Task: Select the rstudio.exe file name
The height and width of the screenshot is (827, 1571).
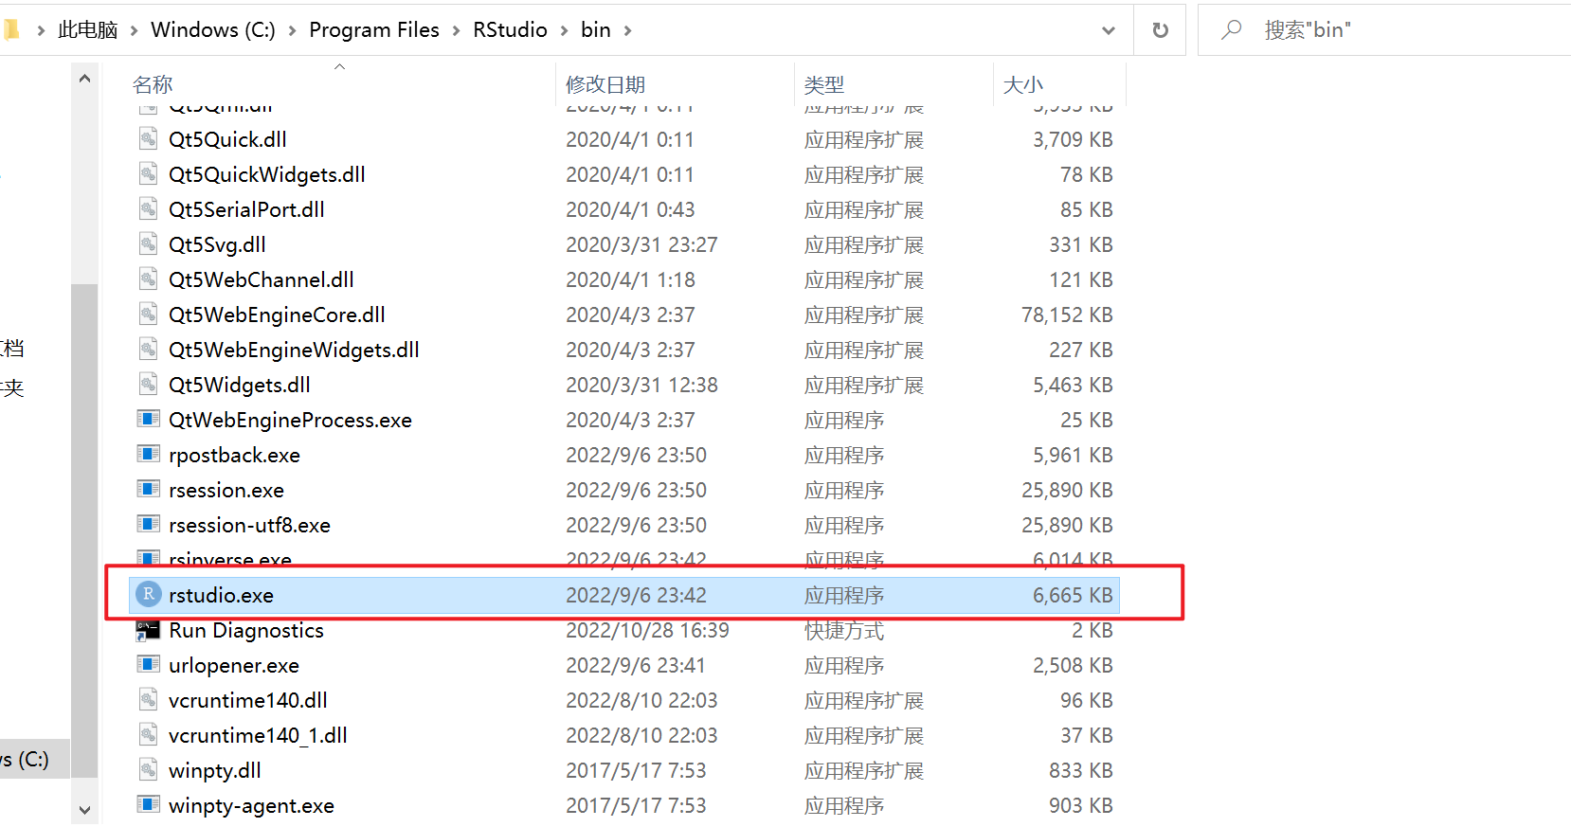Action: (x=221, y=595)
